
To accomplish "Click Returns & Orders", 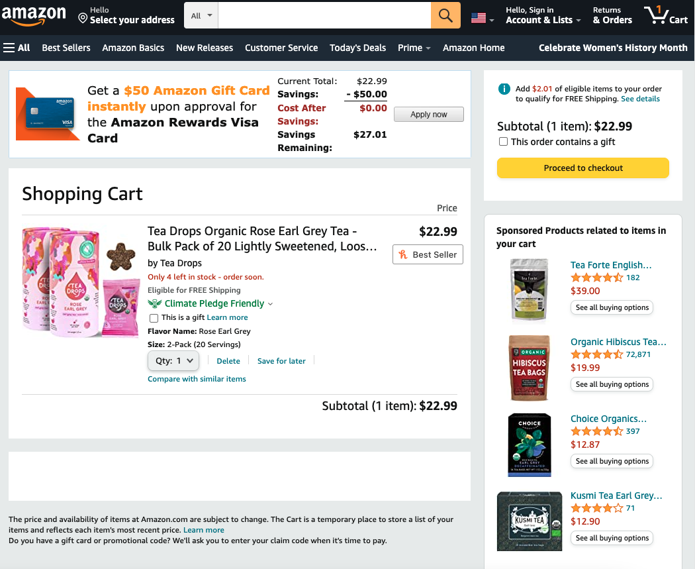I will click(612, 15).
